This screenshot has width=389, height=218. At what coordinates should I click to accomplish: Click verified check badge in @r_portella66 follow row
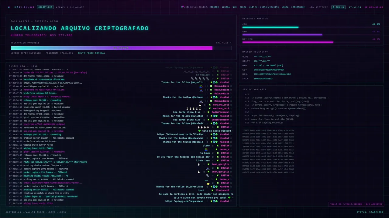coord(216,187)
